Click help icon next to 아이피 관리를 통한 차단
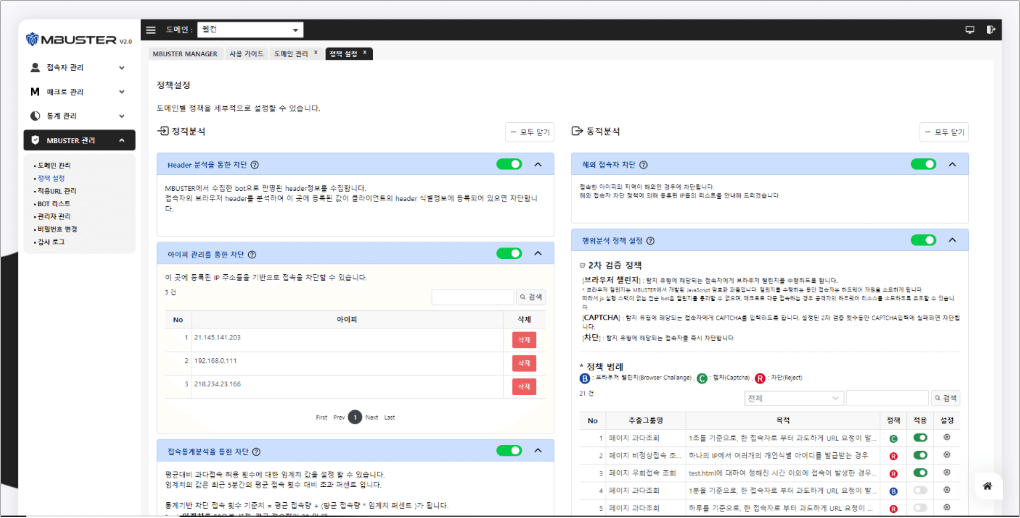The image size is (1020, 518). (252, 254)
